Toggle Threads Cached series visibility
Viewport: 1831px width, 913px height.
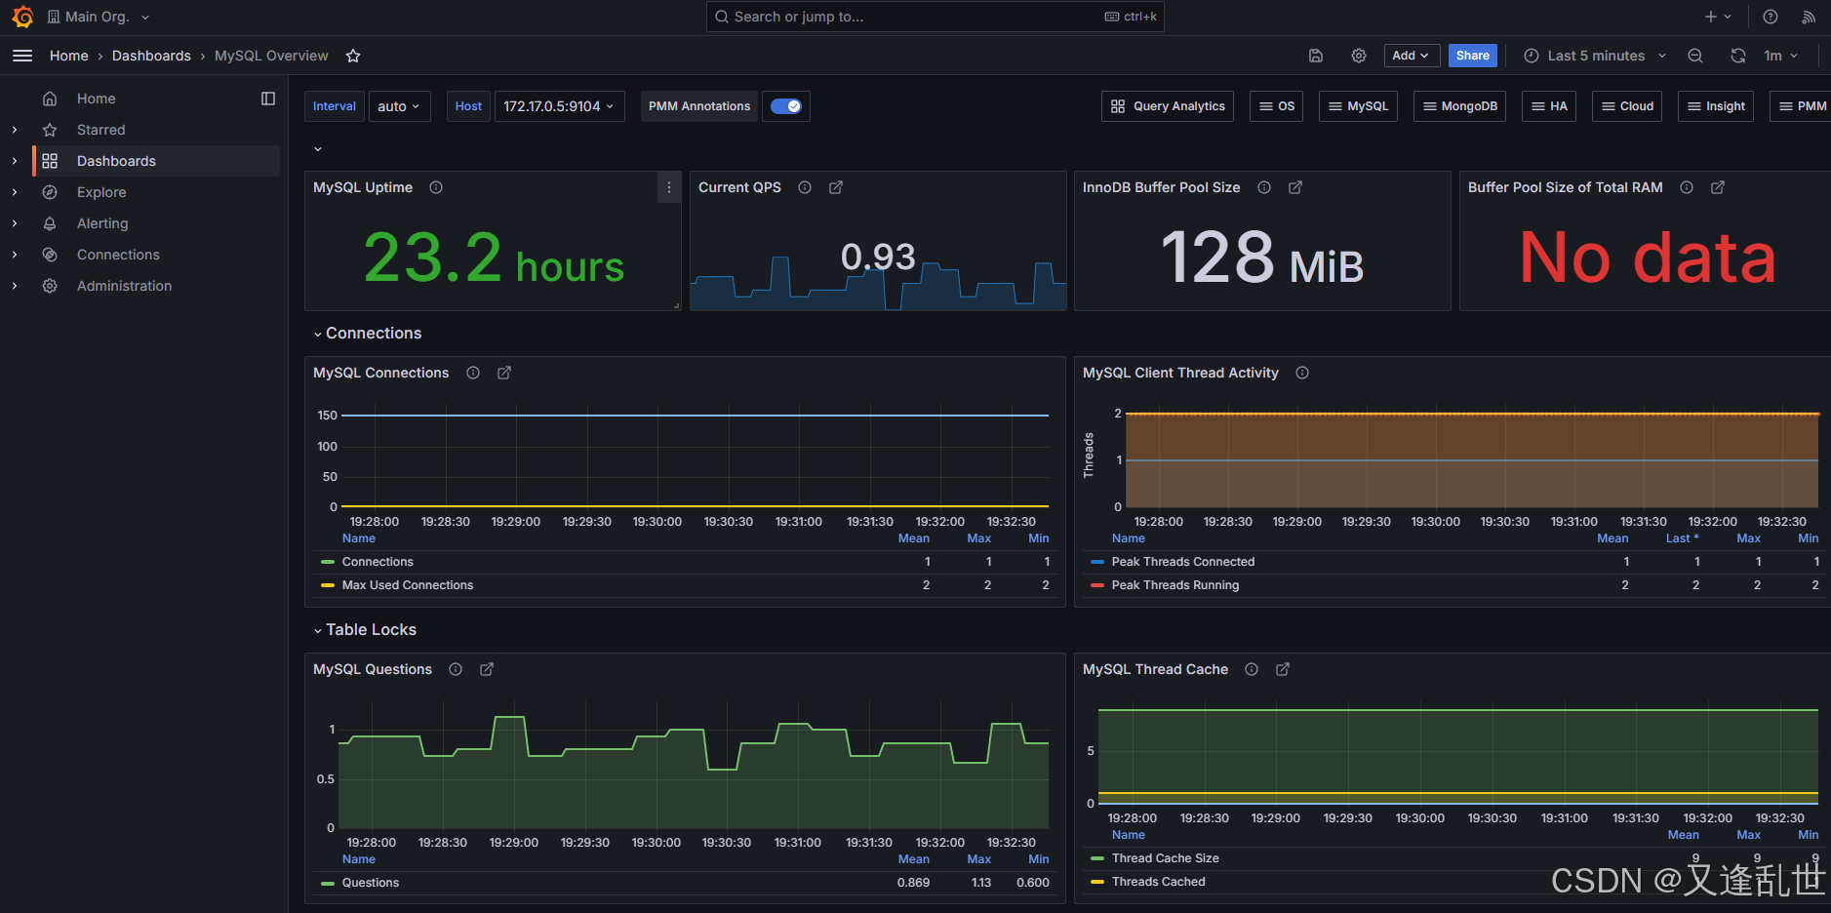click(x=1159, y=882)
